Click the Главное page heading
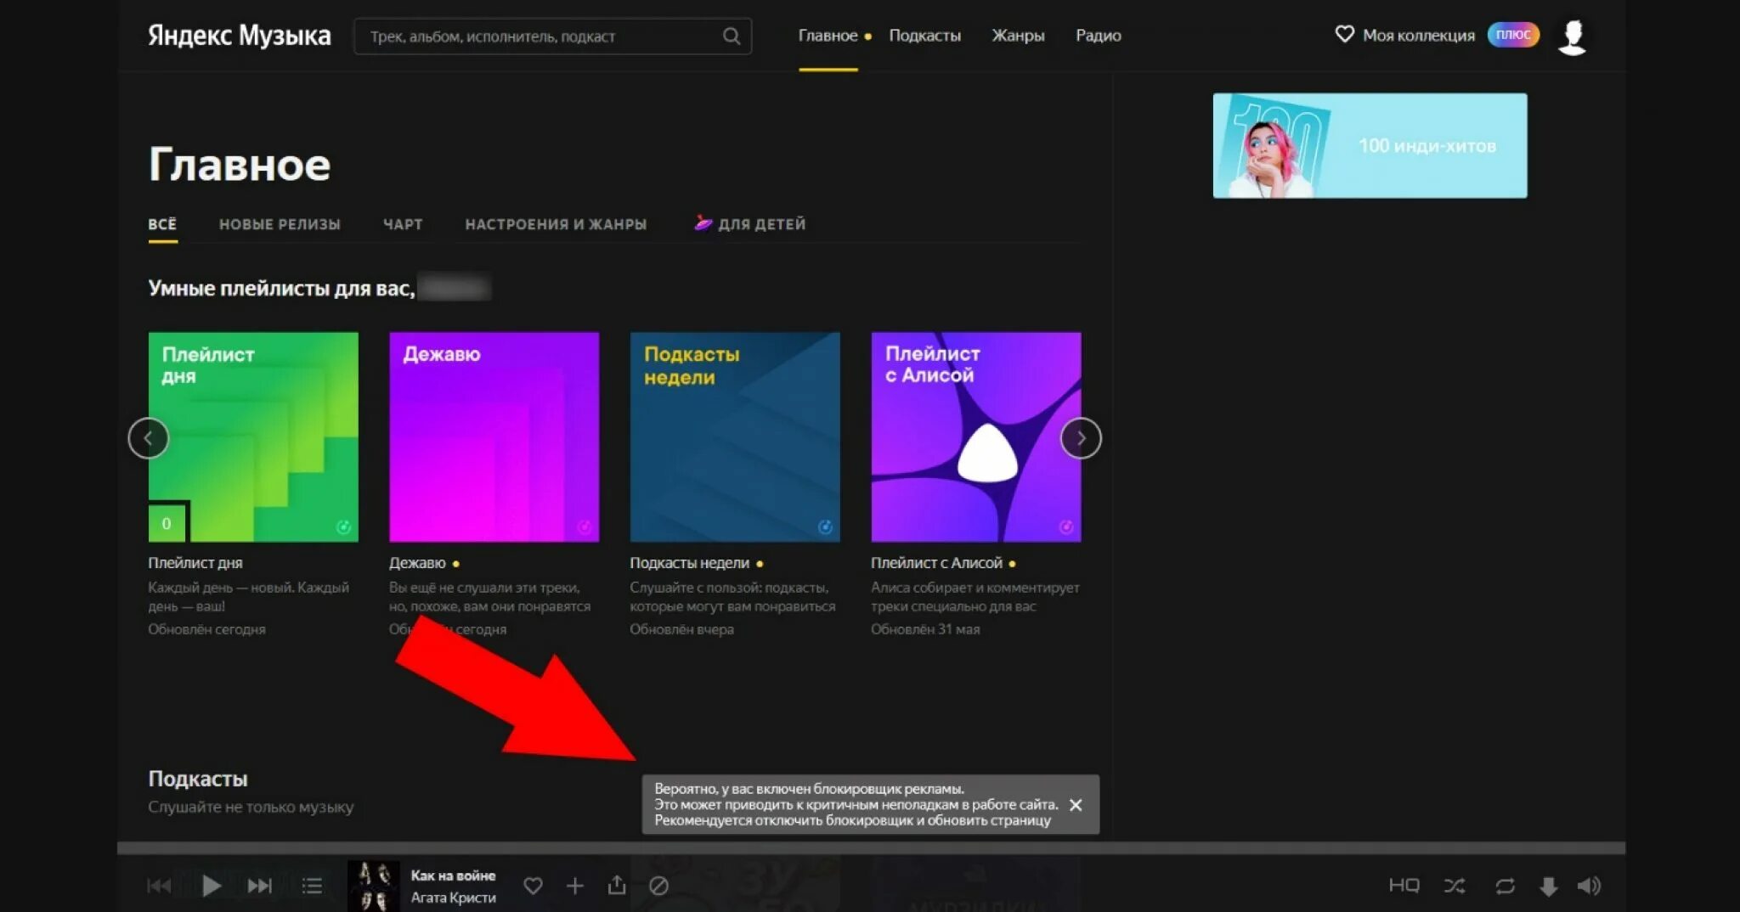The width and height of the screenshot is (1740, 912). [x=240, y=163]
